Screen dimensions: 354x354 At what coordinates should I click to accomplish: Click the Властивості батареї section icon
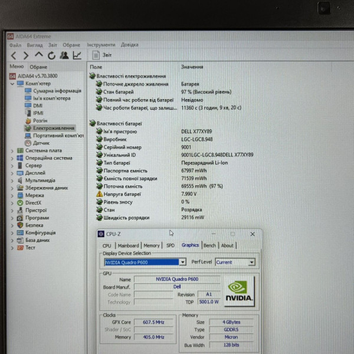[93, 123]
